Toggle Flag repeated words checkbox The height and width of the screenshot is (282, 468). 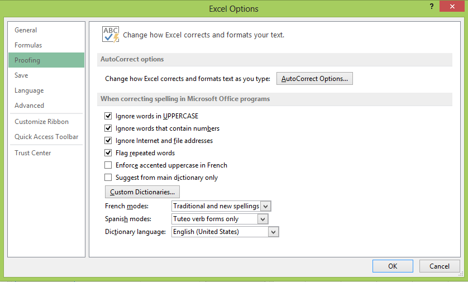[x=108, y=153]
